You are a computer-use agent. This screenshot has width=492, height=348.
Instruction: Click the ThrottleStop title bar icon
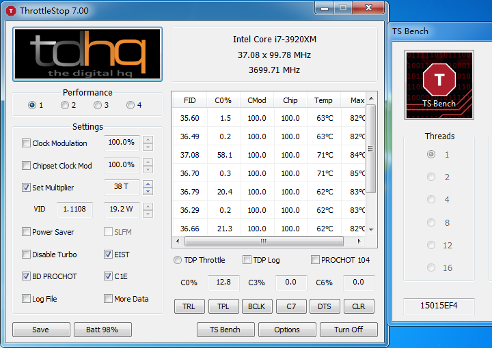click(x=11, y=11)
